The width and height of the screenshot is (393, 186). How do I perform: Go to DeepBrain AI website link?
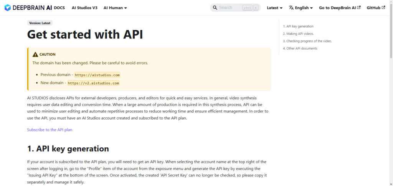[x=340, y=8]
